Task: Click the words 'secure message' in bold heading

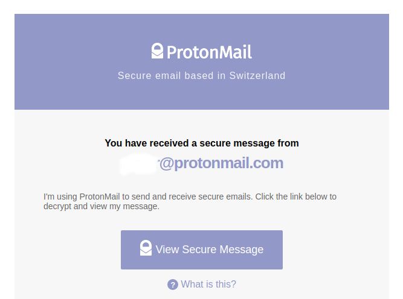Action: pyautogui.click(x=237, y=143)
